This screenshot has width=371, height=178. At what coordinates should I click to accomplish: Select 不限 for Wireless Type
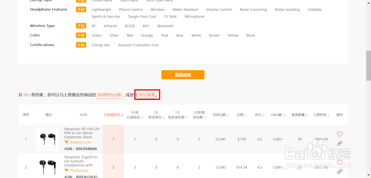point(81,26)
